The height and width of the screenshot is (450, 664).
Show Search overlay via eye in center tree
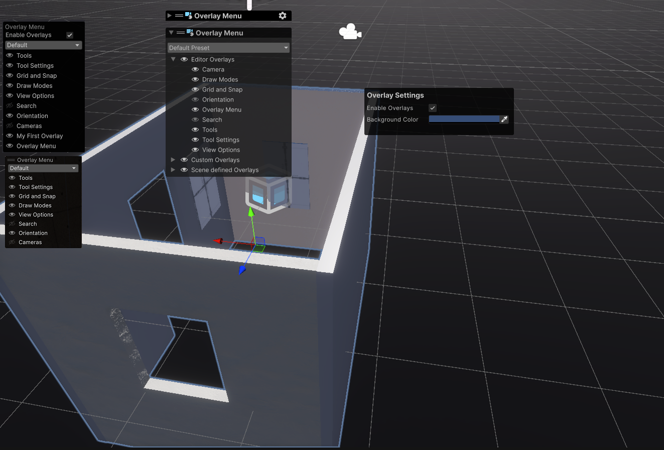[195, 120]
